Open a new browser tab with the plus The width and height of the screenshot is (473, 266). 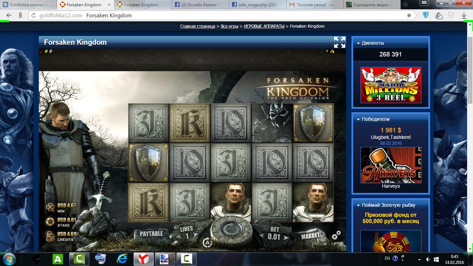coord(406,5)
